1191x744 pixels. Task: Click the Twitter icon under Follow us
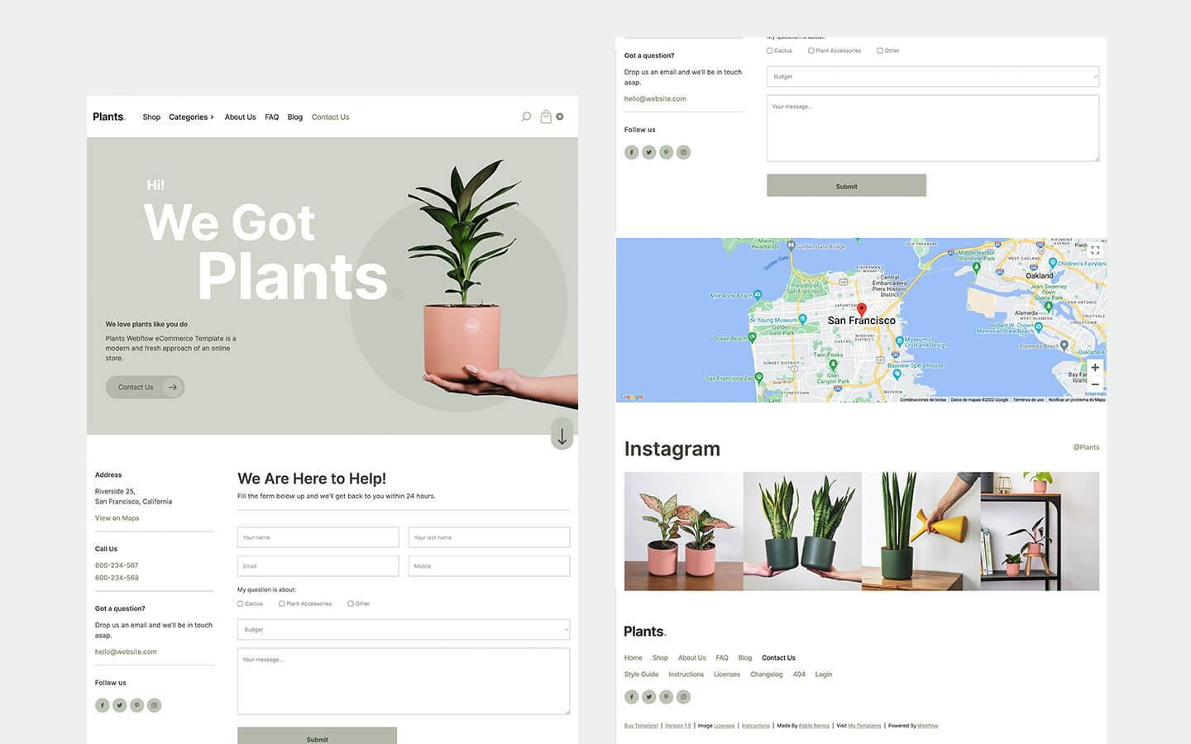(119, 704)
